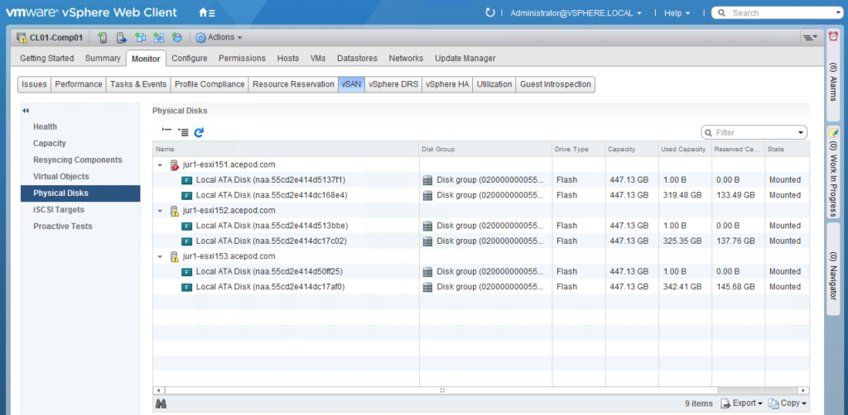The width and height of the screenshot is (848, 415).
Task: Open the Administrator@VSPHERE.LOCAL user dropdown
Action: (576, 13)
